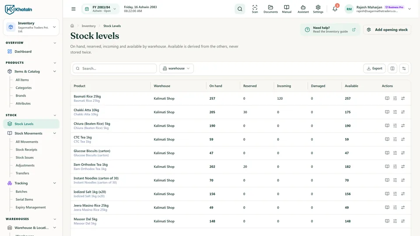Toggle the hamburger sidebar menu
Viewport: 420px width, 236px height.
coord(73,9)
